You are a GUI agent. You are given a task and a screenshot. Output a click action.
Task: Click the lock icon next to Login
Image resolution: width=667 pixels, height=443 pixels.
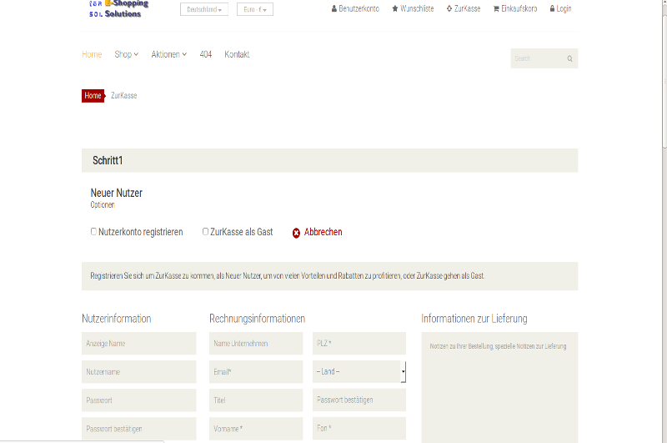click(552, 9)
